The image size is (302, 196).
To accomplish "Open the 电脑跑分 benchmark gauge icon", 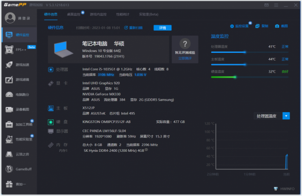I will point(9,94).
